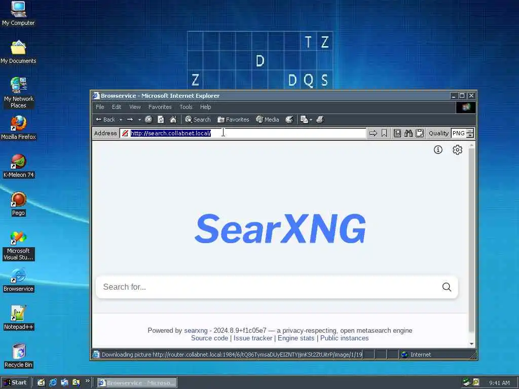
Task: Open the View menu
Action: pyautogui.click(x=135, y=107)
